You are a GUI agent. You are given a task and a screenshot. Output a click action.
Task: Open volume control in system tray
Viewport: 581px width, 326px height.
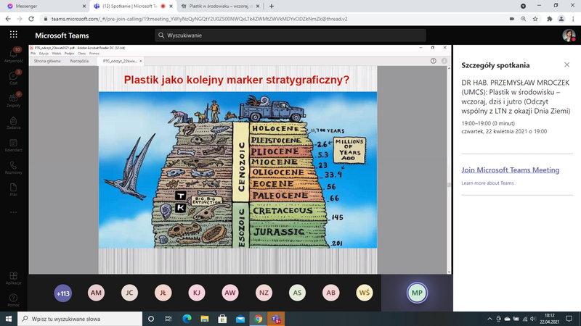pos(533,319)
